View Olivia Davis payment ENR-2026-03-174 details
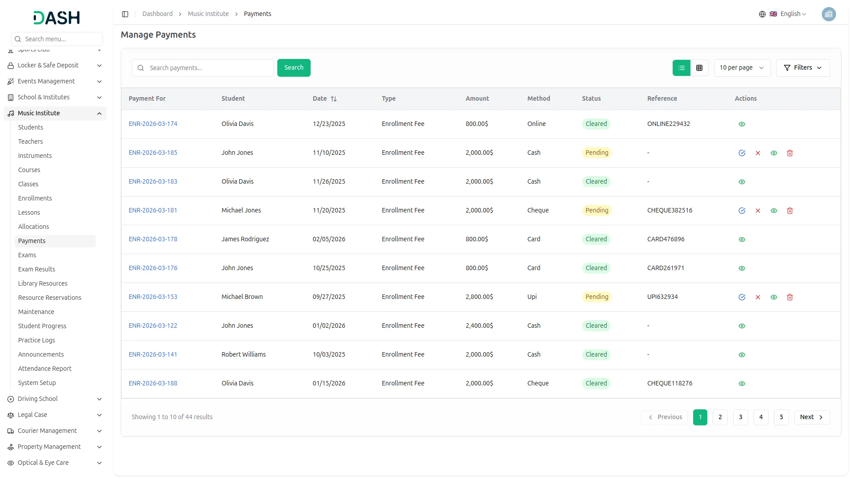 tap(742, 124)
